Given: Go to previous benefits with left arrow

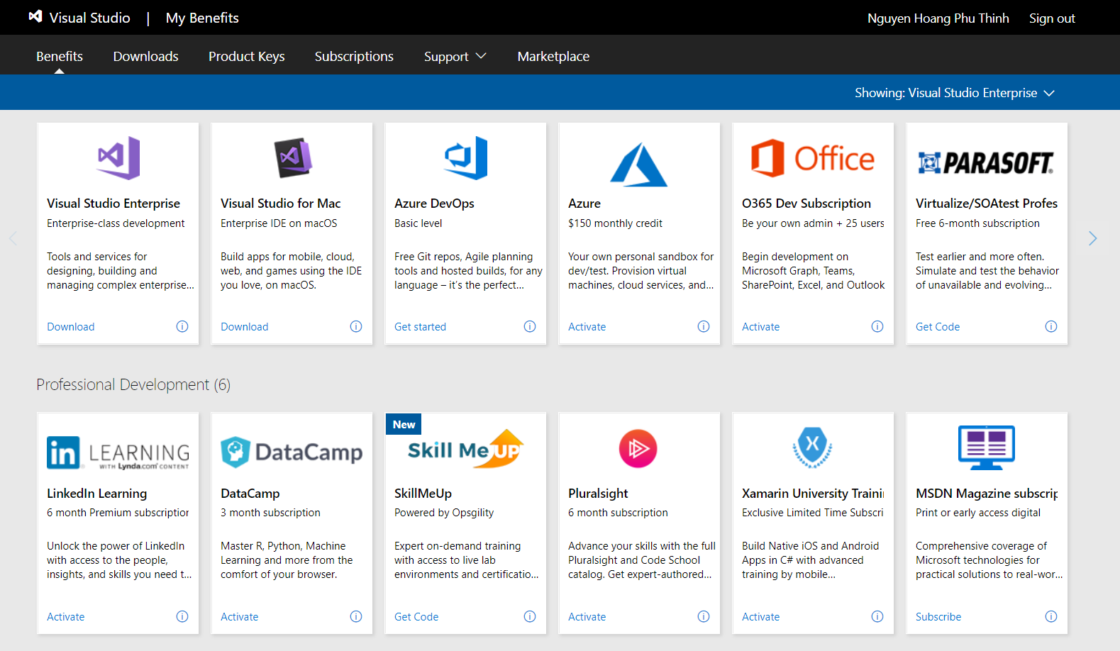Looking at the screenshot, I should click(13, 238).
